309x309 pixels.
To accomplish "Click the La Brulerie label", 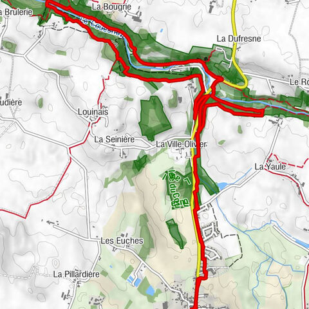I will tap(16, 12).
